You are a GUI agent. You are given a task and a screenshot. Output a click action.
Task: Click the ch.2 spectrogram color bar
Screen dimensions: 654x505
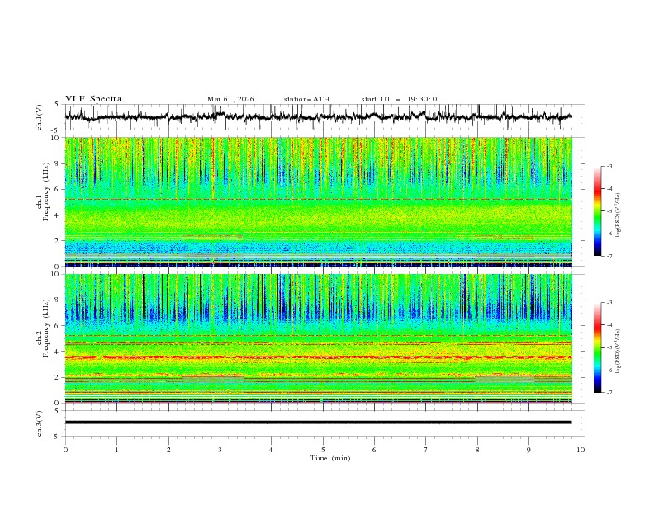597,347
